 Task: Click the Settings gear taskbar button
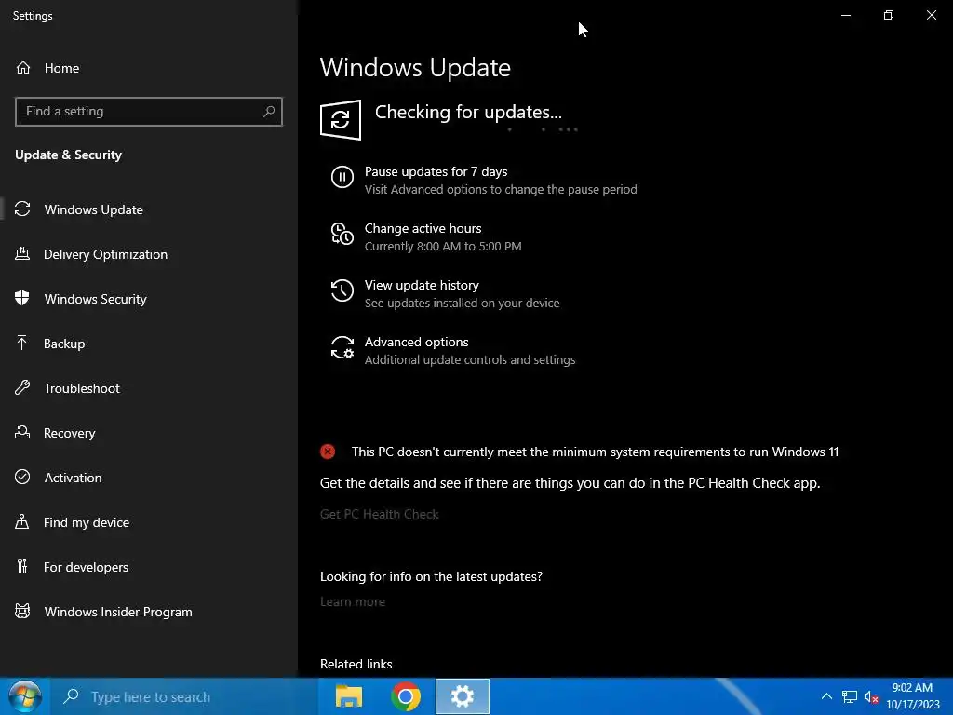pyautogui.click(x=463, y=696)
